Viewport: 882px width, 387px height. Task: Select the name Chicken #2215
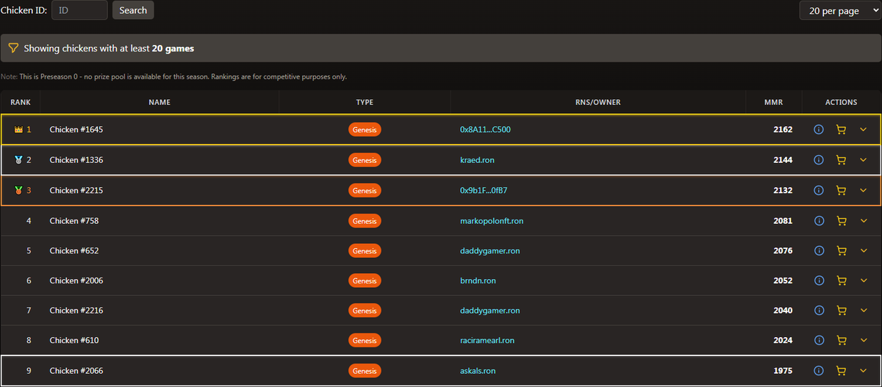76,190
